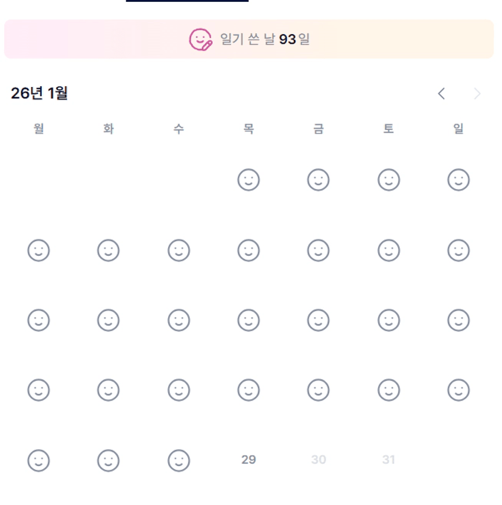Select the smiley in the first row under 금
The image size is (502, 505).
pyautogui.click(x=318, y=180)
